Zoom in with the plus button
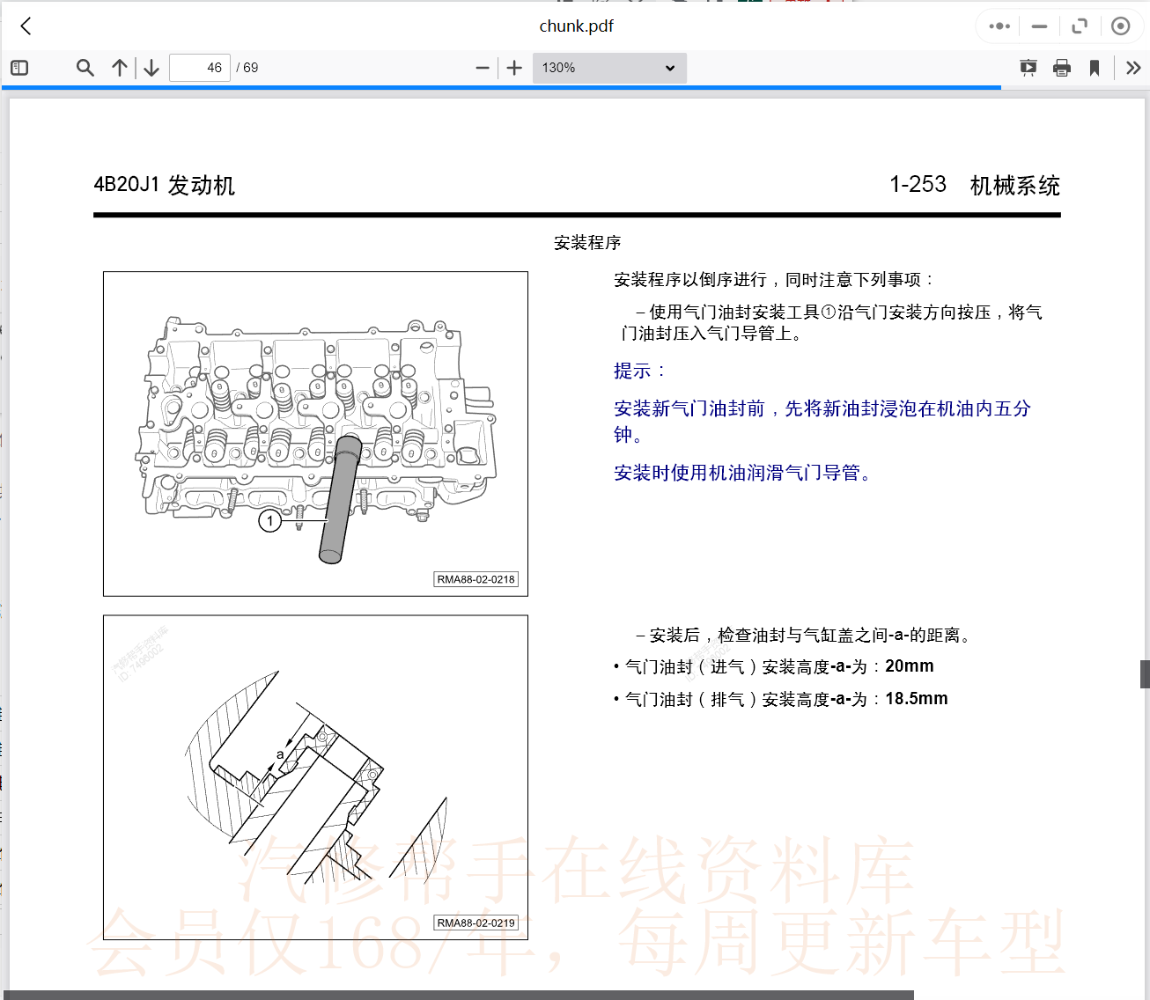This screenshot has height=1000, width=1150. (x=513, y=67)
